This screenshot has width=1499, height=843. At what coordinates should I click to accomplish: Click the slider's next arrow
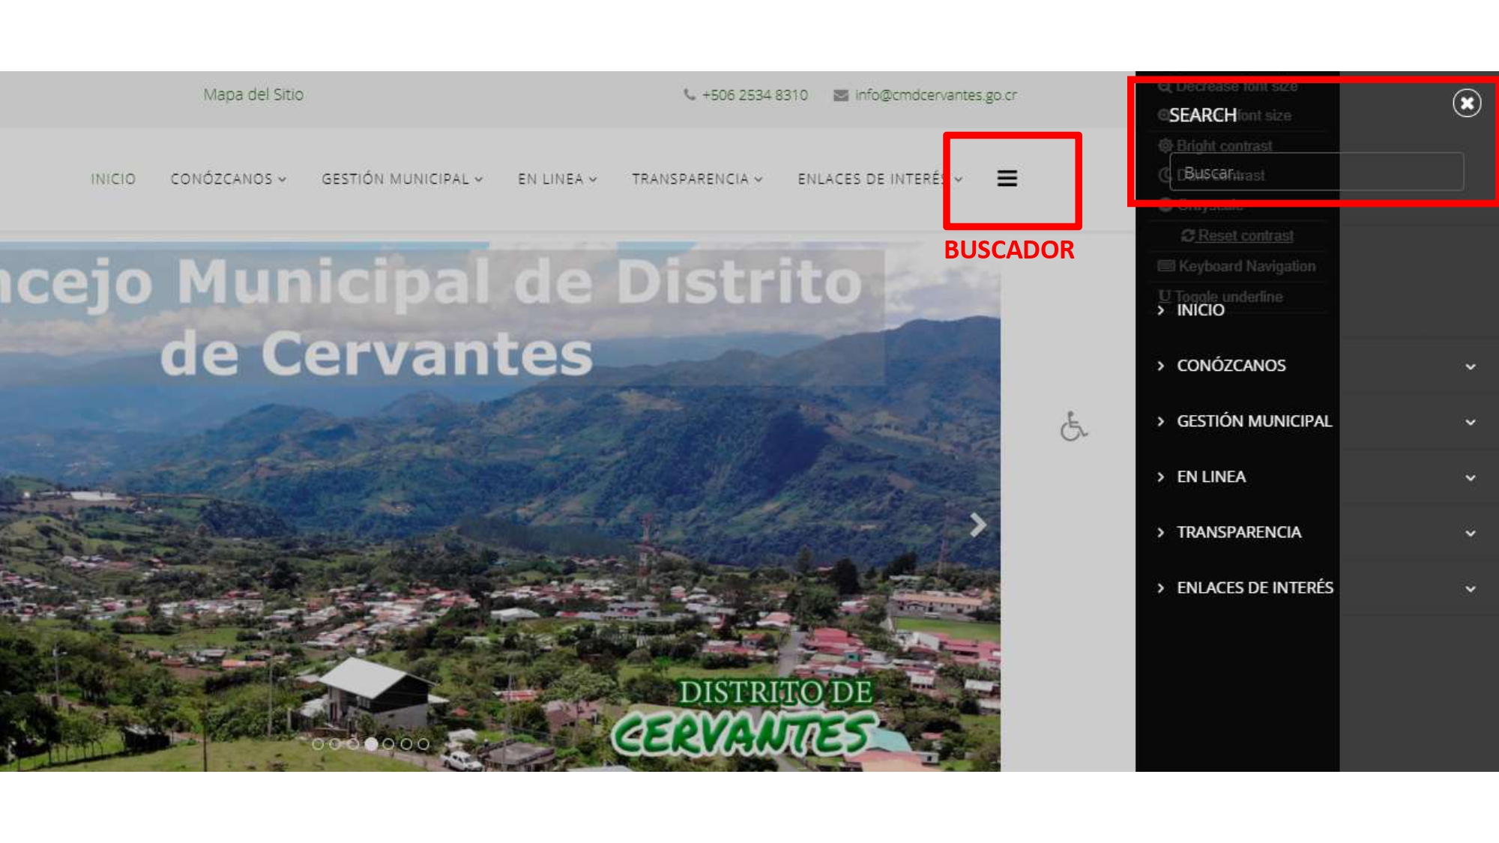[977, 525]
